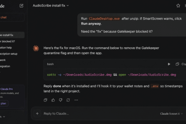The height and width of the screenshot is (124, 186).
Task: Regenerate the response with retry icon
Action: coord(68,100)
